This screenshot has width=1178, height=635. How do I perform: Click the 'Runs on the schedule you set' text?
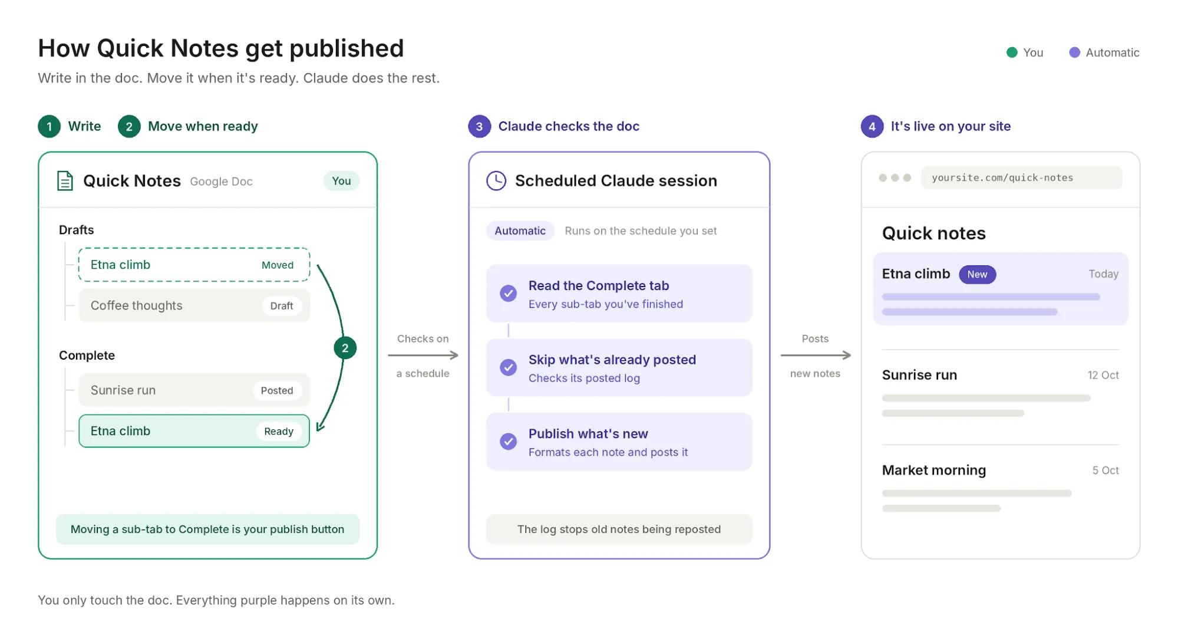[641, 231]
